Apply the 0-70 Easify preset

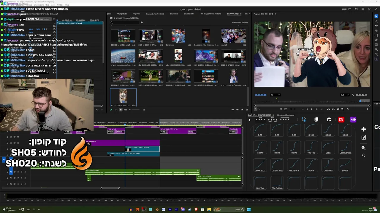(260, 130)
